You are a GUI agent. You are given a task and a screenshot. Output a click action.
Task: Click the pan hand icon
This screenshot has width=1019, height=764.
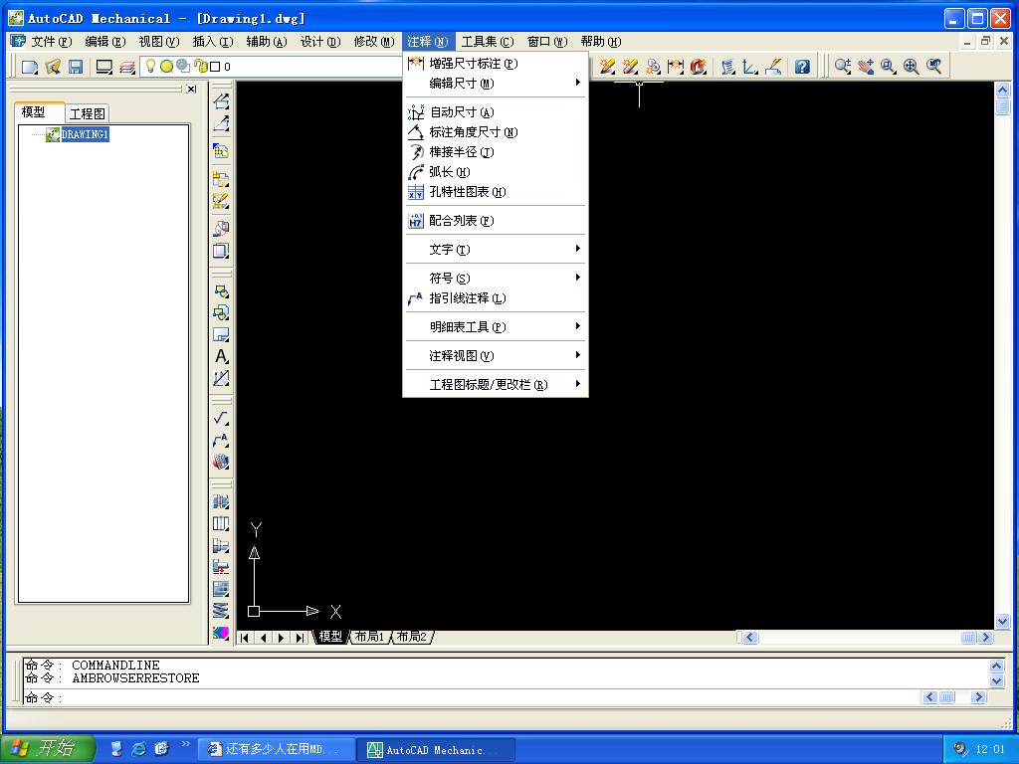pyautogui.click(x=866, y=66)
